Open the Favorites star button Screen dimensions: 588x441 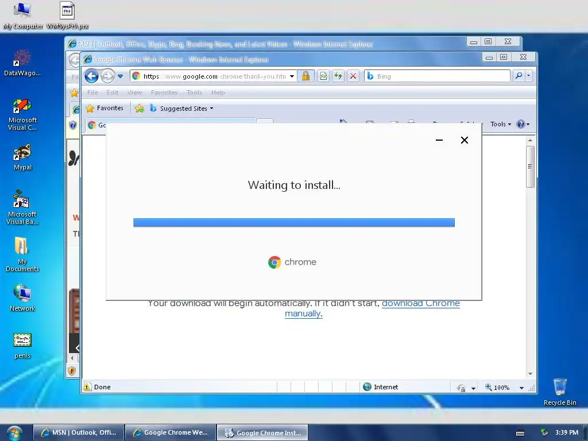coord(105,109)
